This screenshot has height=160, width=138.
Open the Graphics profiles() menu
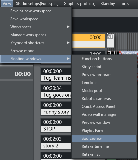[x=79, y=4]
